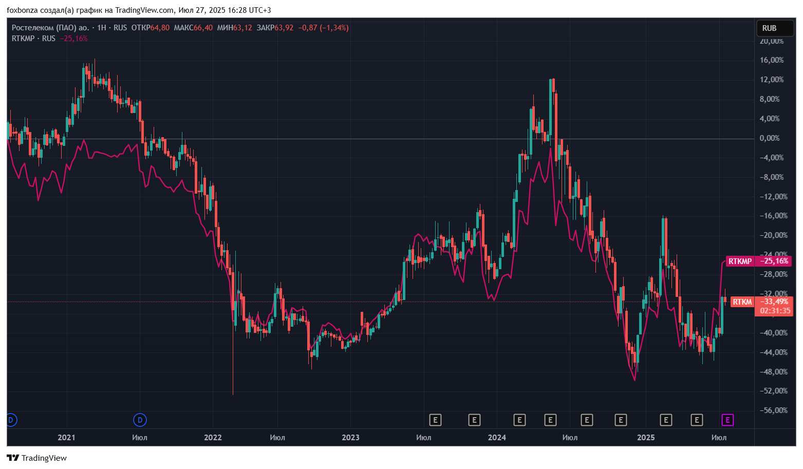This screenshot has height=469, width=803.
Task: Click the ОТКР64,80 open value
Action: 150,28
